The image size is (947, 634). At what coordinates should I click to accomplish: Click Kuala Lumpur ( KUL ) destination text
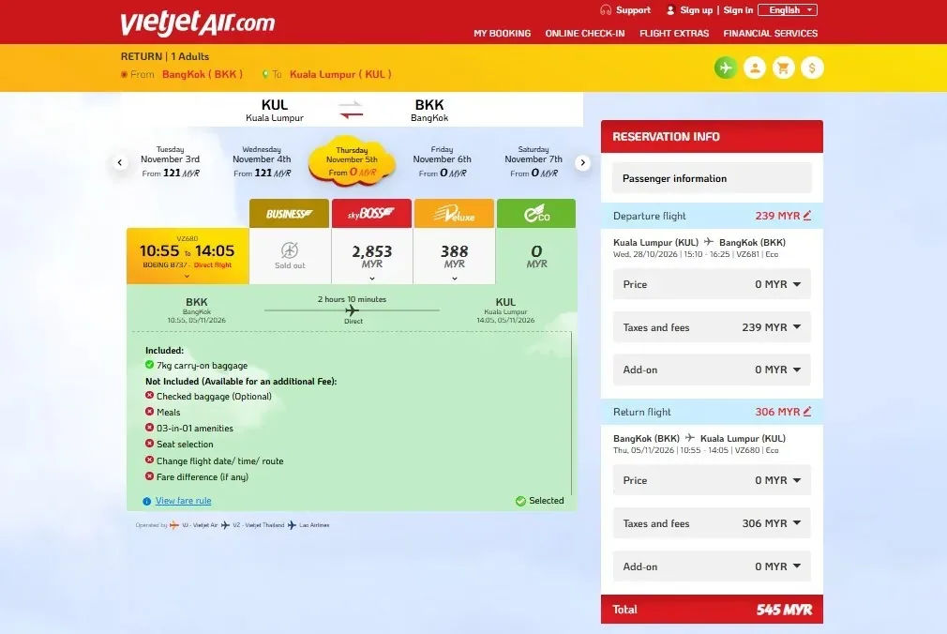coord(340,74)
